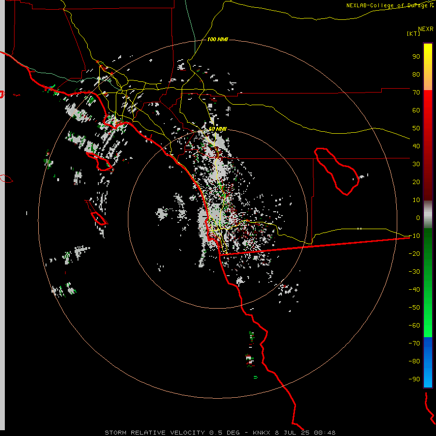Click the positive 60 scale value
Viewport: 436px width, 436px height.
(416, 110)
